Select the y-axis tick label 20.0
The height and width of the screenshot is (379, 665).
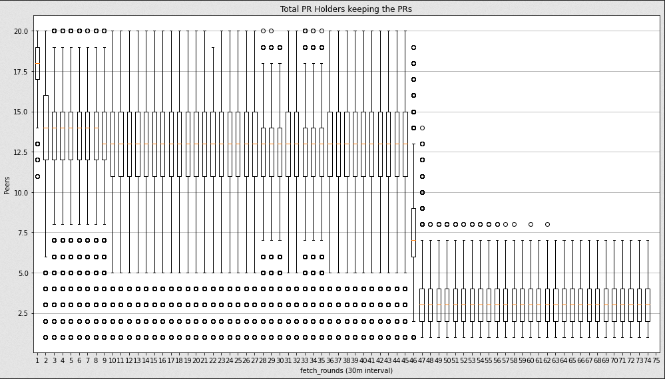pyautogui.click(x=21, y=31)
